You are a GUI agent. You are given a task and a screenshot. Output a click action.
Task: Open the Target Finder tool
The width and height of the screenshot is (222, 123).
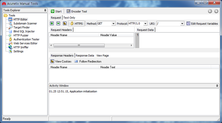coord(22,27)
